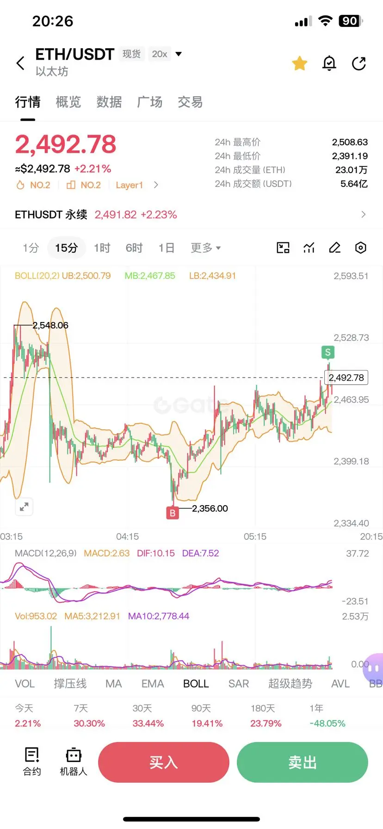Select the 90天 19.41% period

click(x=207, y=716)
